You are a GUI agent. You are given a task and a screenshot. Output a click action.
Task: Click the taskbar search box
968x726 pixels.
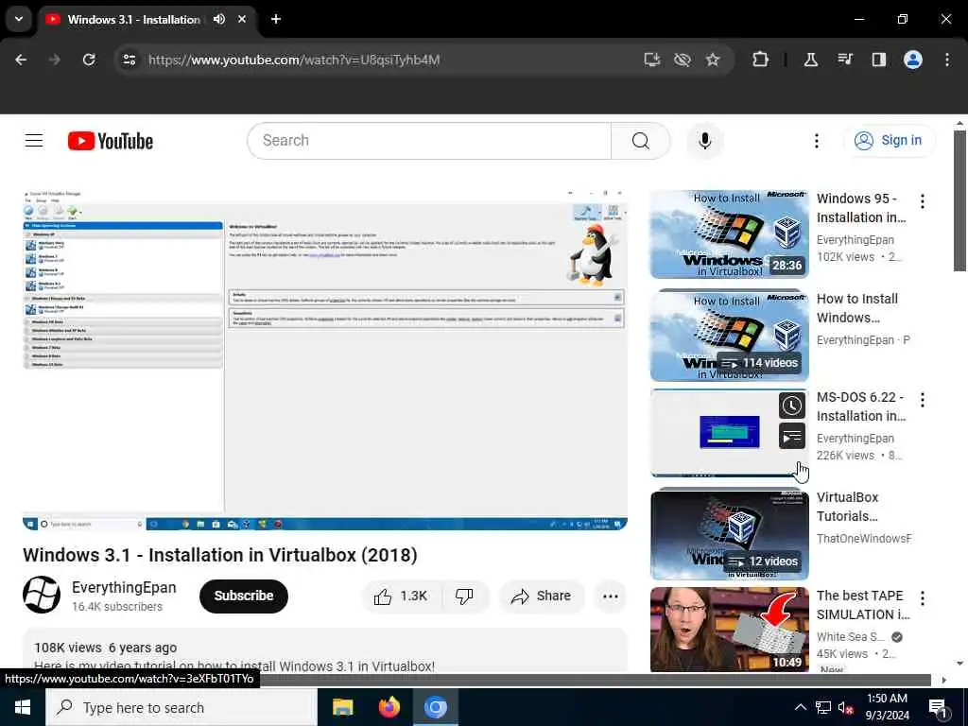pyautogui.click(x=181, y=707)
